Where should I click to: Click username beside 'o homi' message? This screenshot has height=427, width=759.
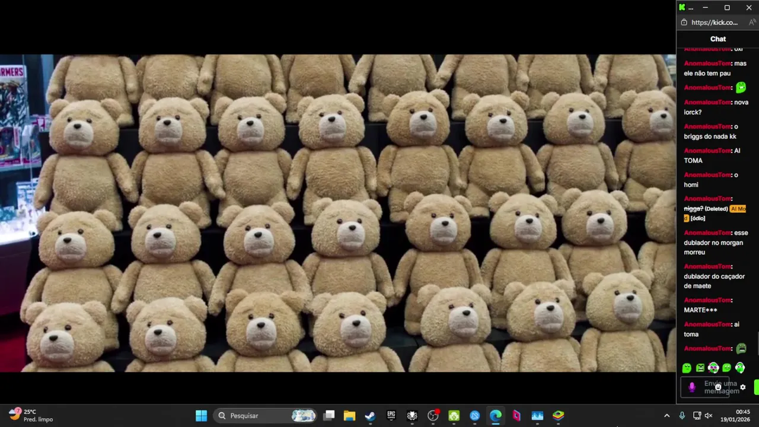(x=707, y=175)
